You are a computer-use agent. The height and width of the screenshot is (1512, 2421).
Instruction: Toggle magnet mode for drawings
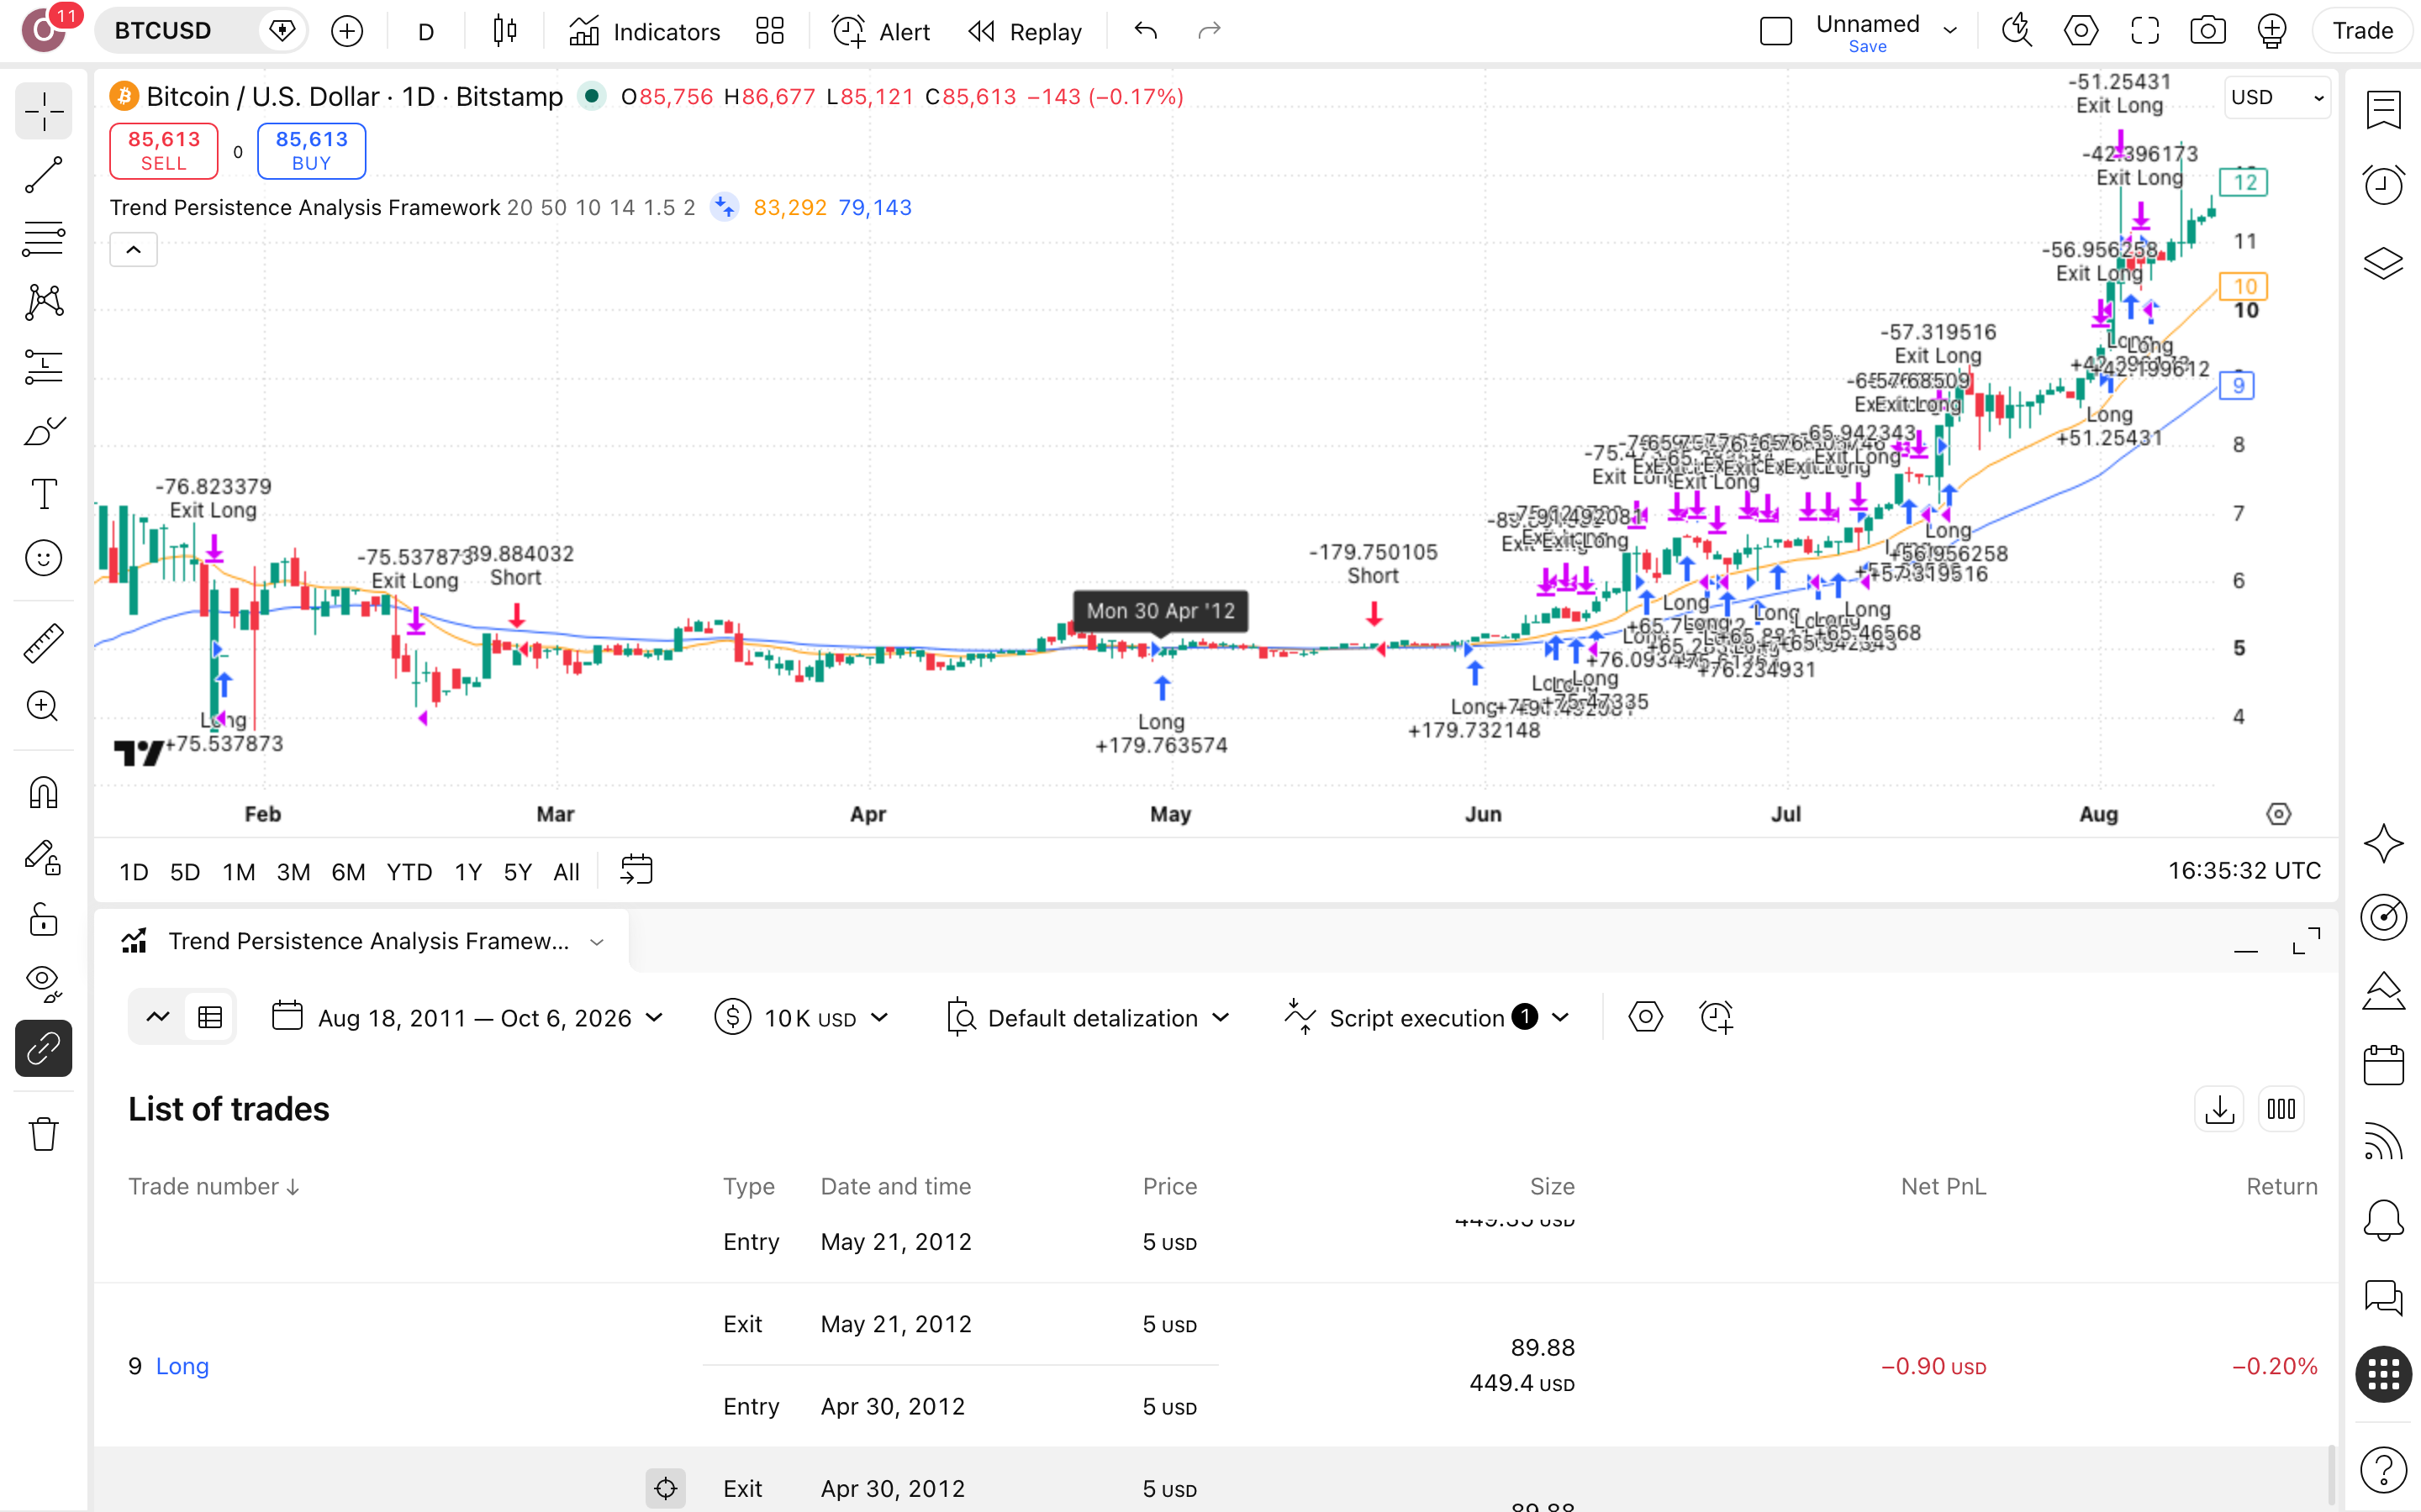[43, 793]
